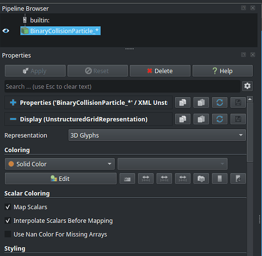262x256 pixels.
Task: Open the Representation dropdown showing 3D Glyphs
Action: click(157, 135)
